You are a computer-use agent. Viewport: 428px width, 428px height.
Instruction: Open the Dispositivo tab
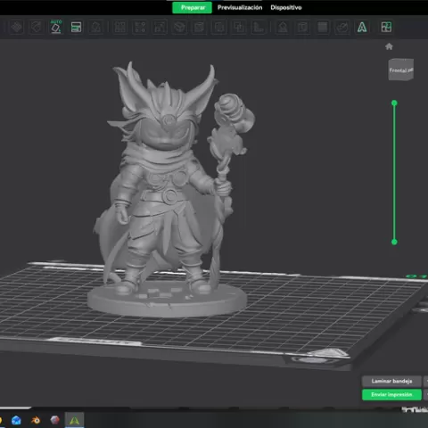[286, 7]
